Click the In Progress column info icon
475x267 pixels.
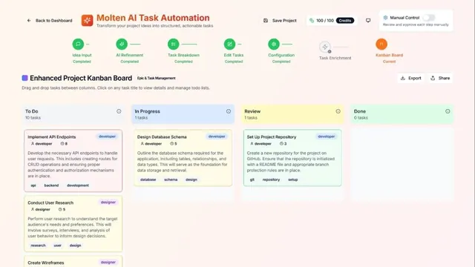click(229, 111)
